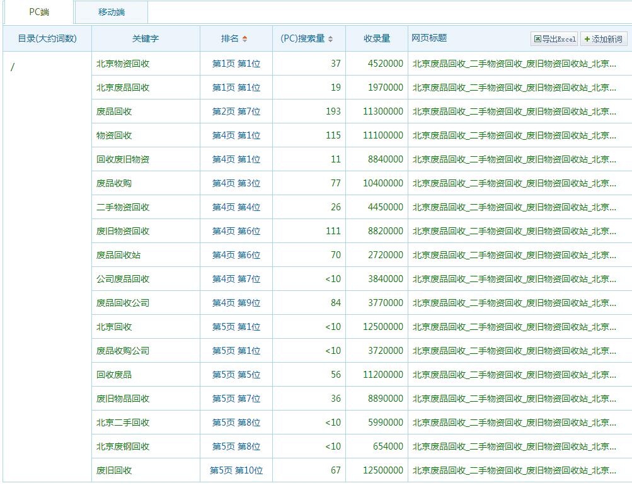The width and height of the screenshot is (632, 488).
Task: Click the sort arrow icon beside (PC)搜索量
Action: [x=331, y=39]
